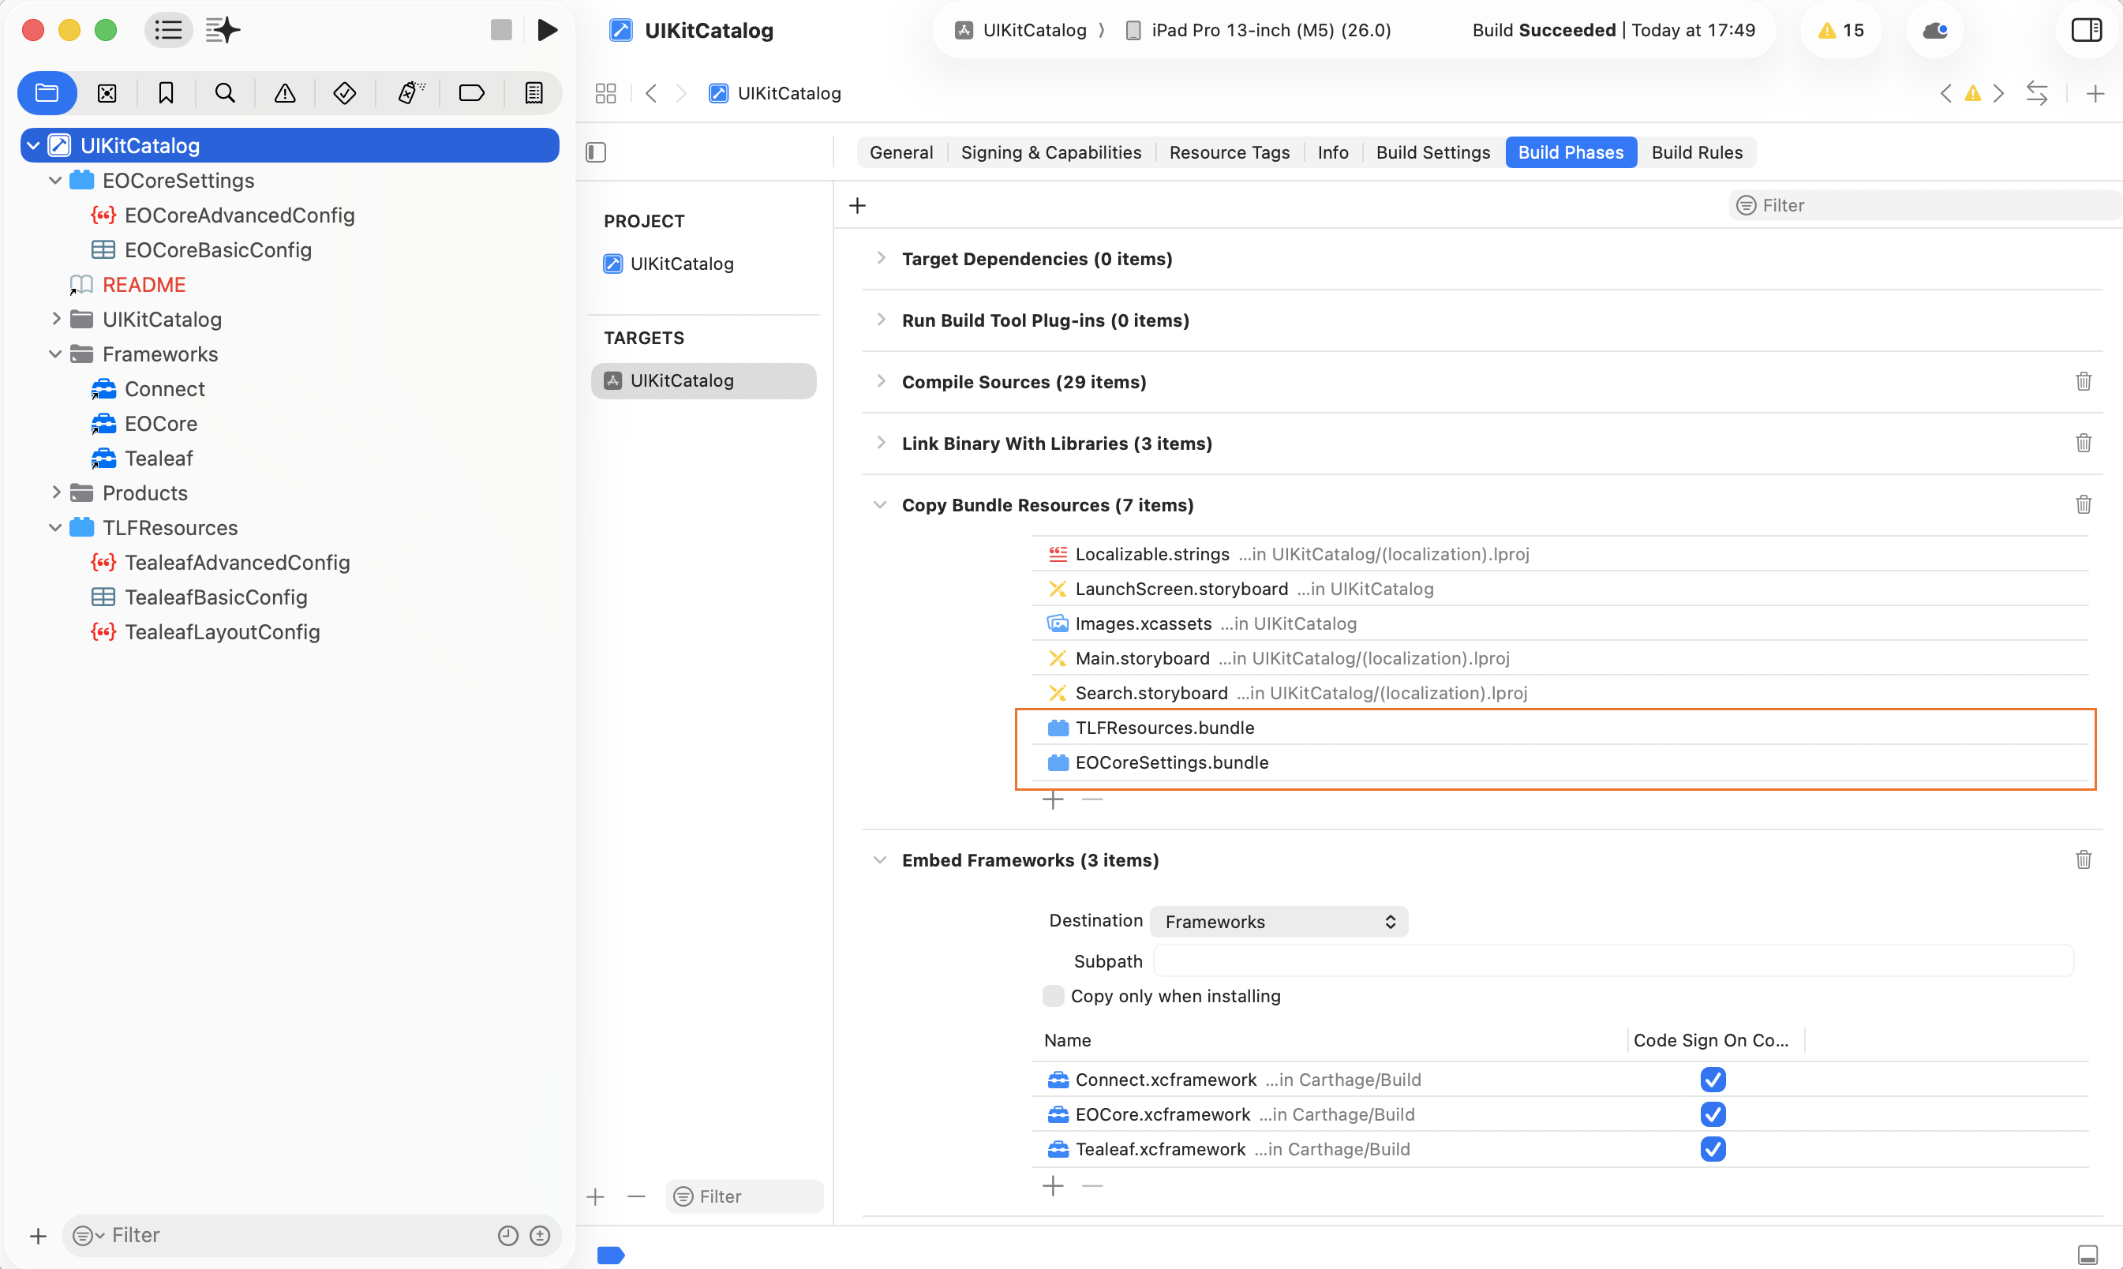Open the Project navigator tab
2123x1269 pixels.
[47, 93]
